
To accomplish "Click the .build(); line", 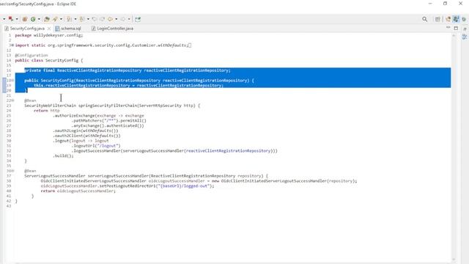I will (63, 156).
